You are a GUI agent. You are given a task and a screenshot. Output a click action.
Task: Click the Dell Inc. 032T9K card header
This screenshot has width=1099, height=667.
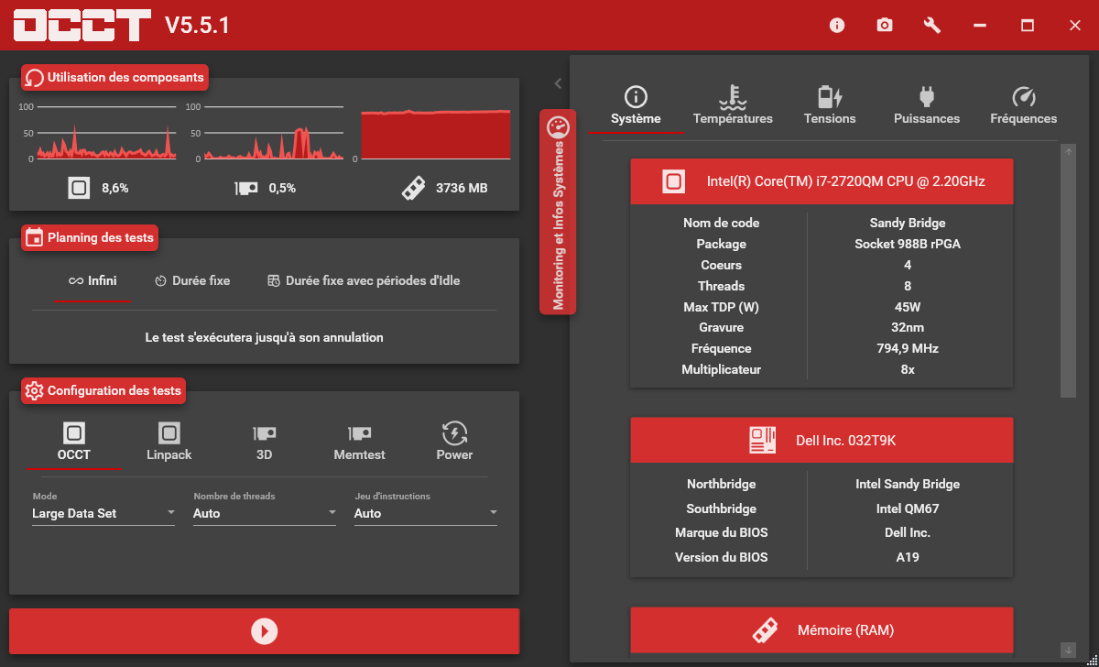[822, 440]
